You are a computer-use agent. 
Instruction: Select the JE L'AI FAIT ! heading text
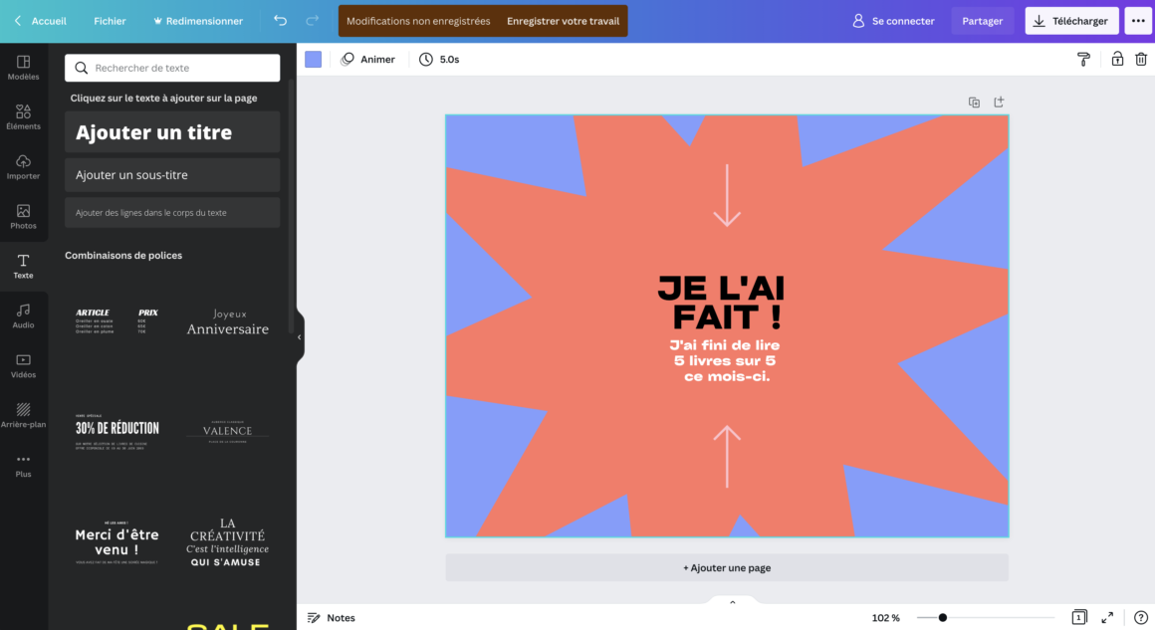pyautogui.click(x=722, y=303)
